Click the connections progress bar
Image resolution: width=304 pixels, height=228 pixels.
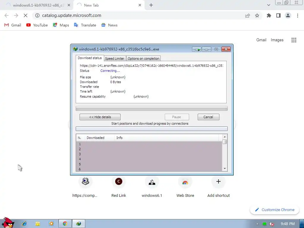pos(152,129)
